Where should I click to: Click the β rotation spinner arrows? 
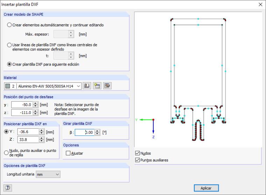pyautogui.click(x=97, y=133)
